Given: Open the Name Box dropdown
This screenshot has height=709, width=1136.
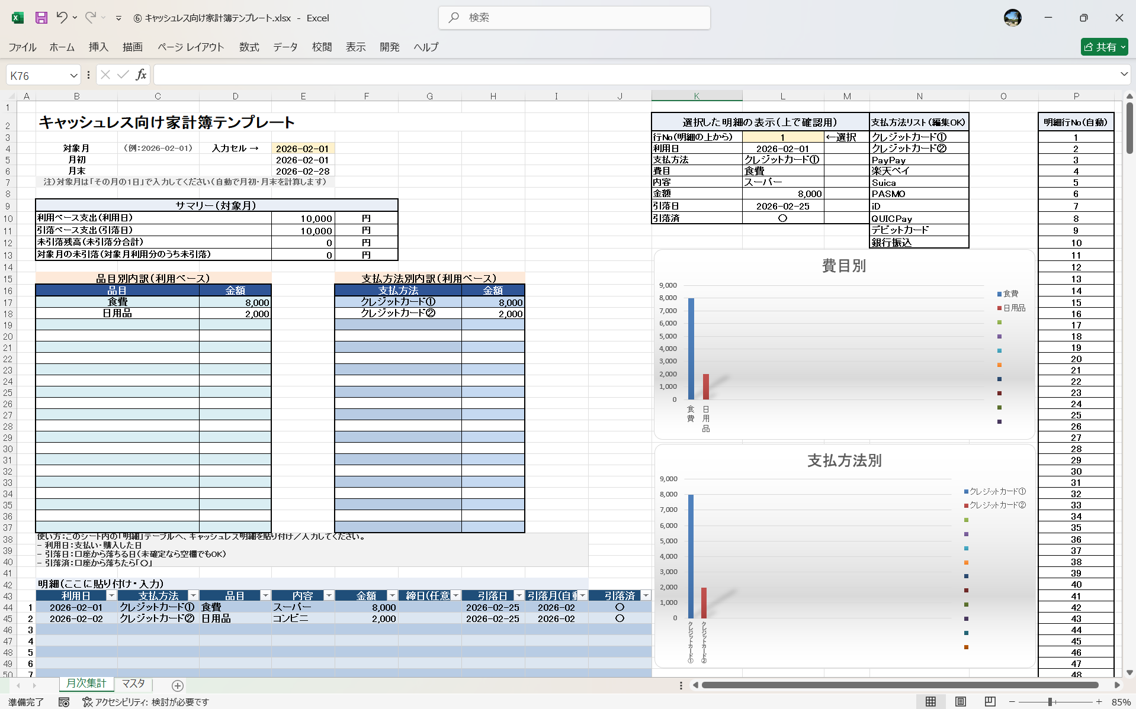Looking at the screenshot, I should tap(73, 75).
